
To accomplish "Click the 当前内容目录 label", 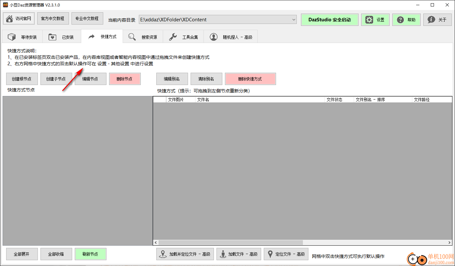I will point(122,20).
